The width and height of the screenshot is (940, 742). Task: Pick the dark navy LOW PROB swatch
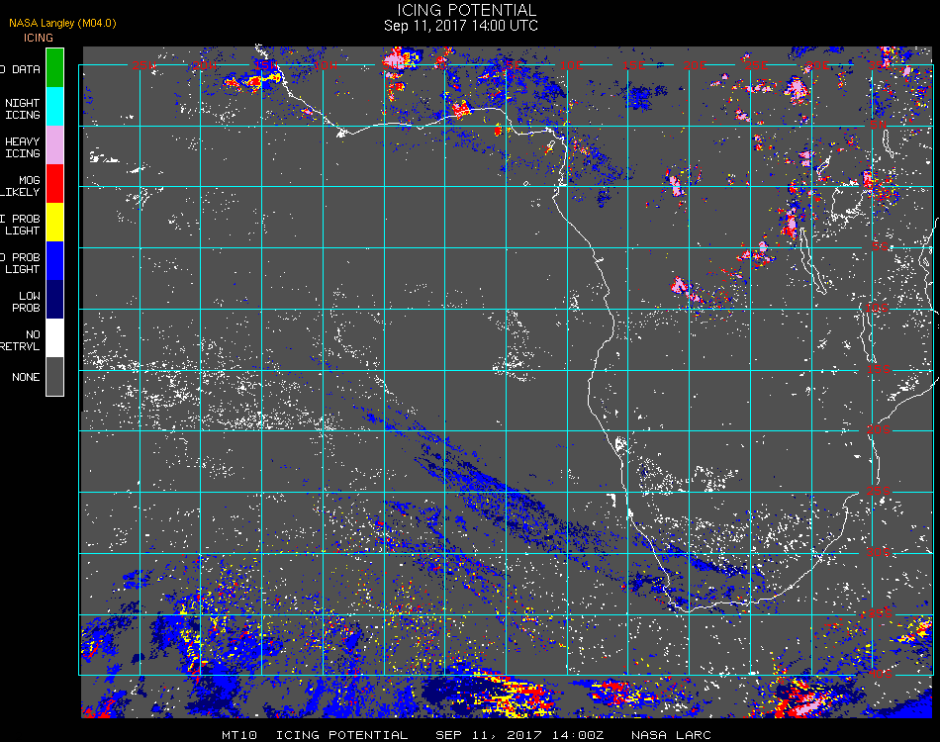pyautogui.click(x=54, y=299)
